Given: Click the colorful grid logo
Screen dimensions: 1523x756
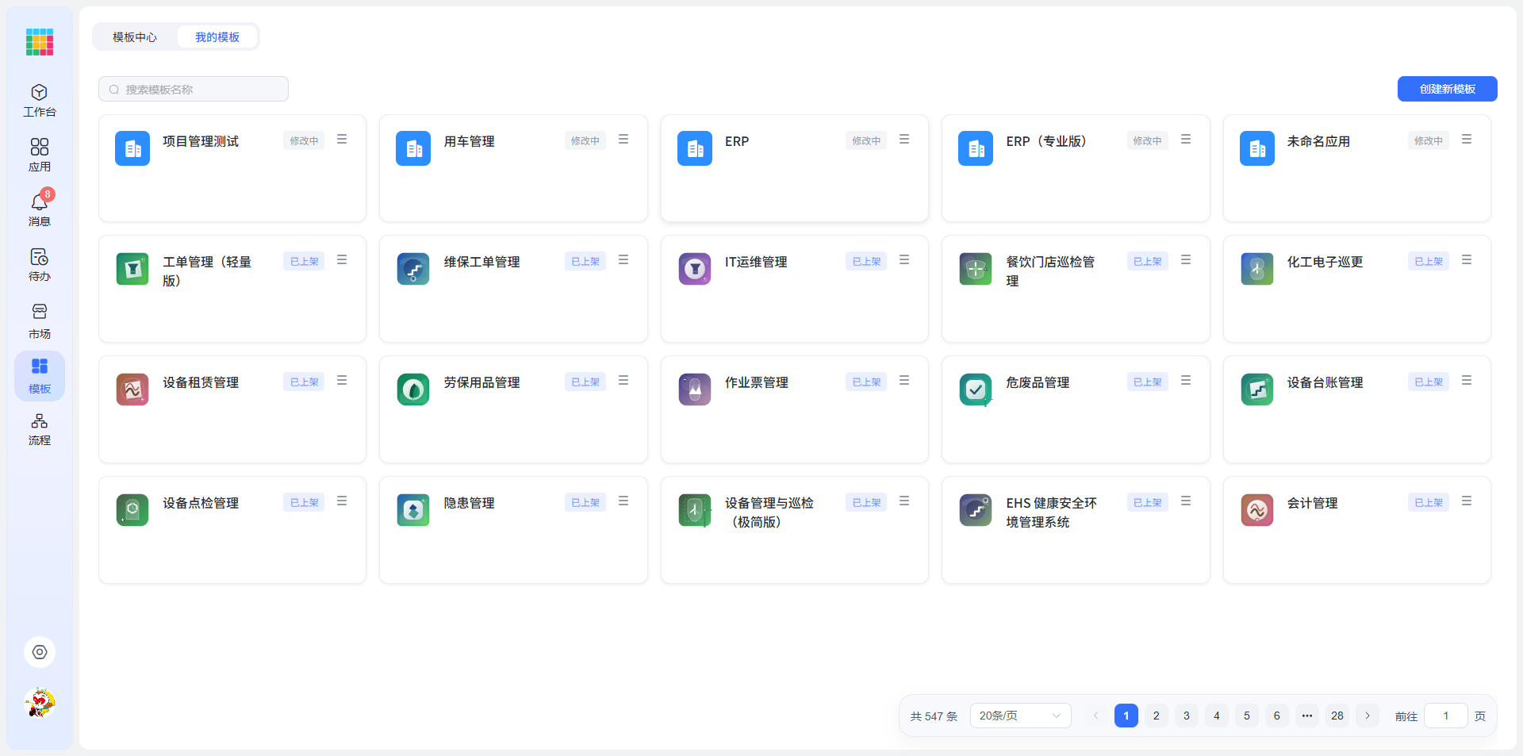Looking at the screenshot, I should (40, 42).
